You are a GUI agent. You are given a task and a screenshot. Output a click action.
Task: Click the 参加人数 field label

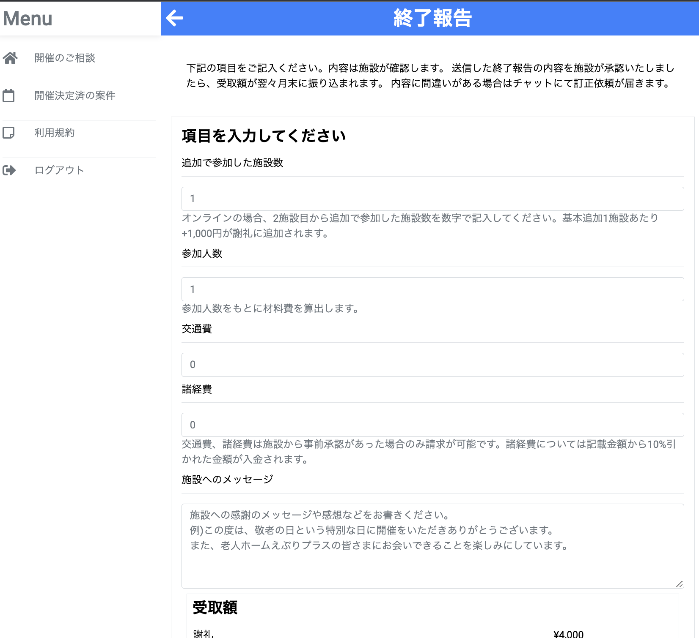[202, 254]
